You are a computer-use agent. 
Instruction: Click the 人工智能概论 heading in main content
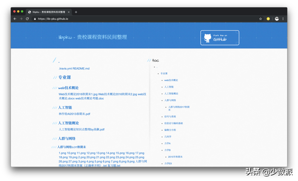pos(68,123)
